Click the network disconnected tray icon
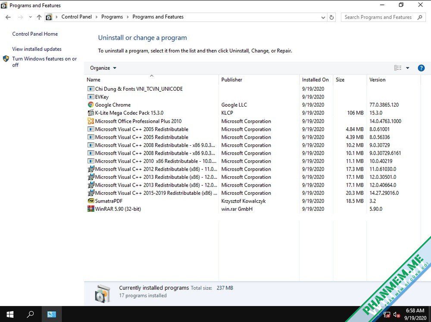 click(387, 315)
